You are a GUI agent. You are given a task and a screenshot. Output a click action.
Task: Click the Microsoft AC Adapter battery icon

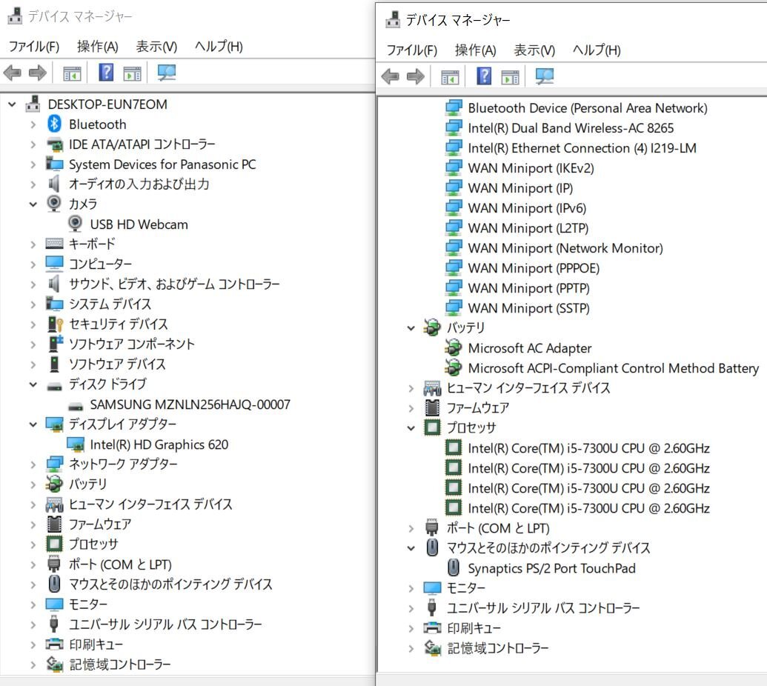pos(454,348)
